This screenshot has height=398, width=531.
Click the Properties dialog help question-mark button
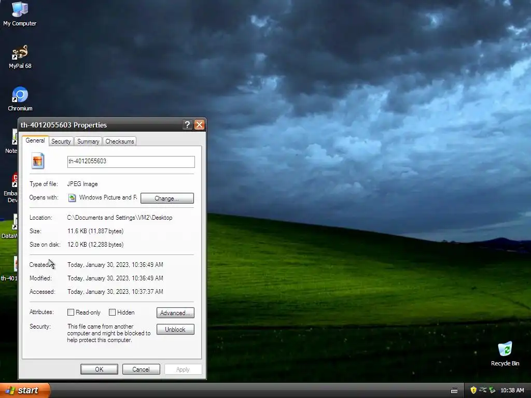point(187,125)
